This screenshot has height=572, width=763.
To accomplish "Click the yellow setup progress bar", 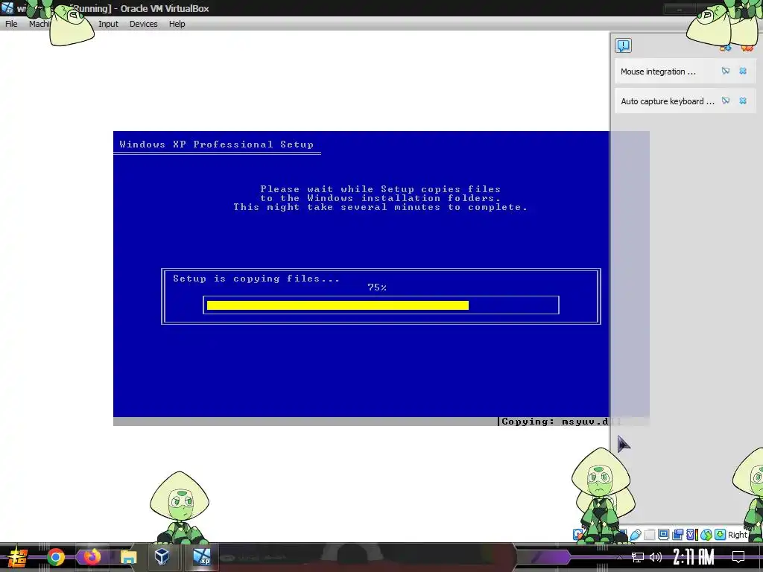I will [x=338, y=305].
